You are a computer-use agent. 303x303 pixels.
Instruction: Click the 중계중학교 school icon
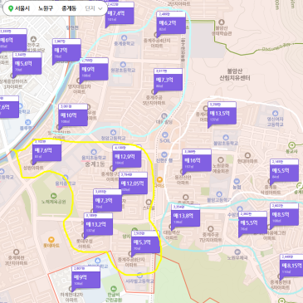[125, 37]
